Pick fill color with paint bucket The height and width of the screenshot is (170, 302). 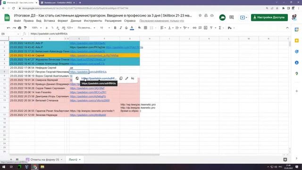click(x=140, y=28)
